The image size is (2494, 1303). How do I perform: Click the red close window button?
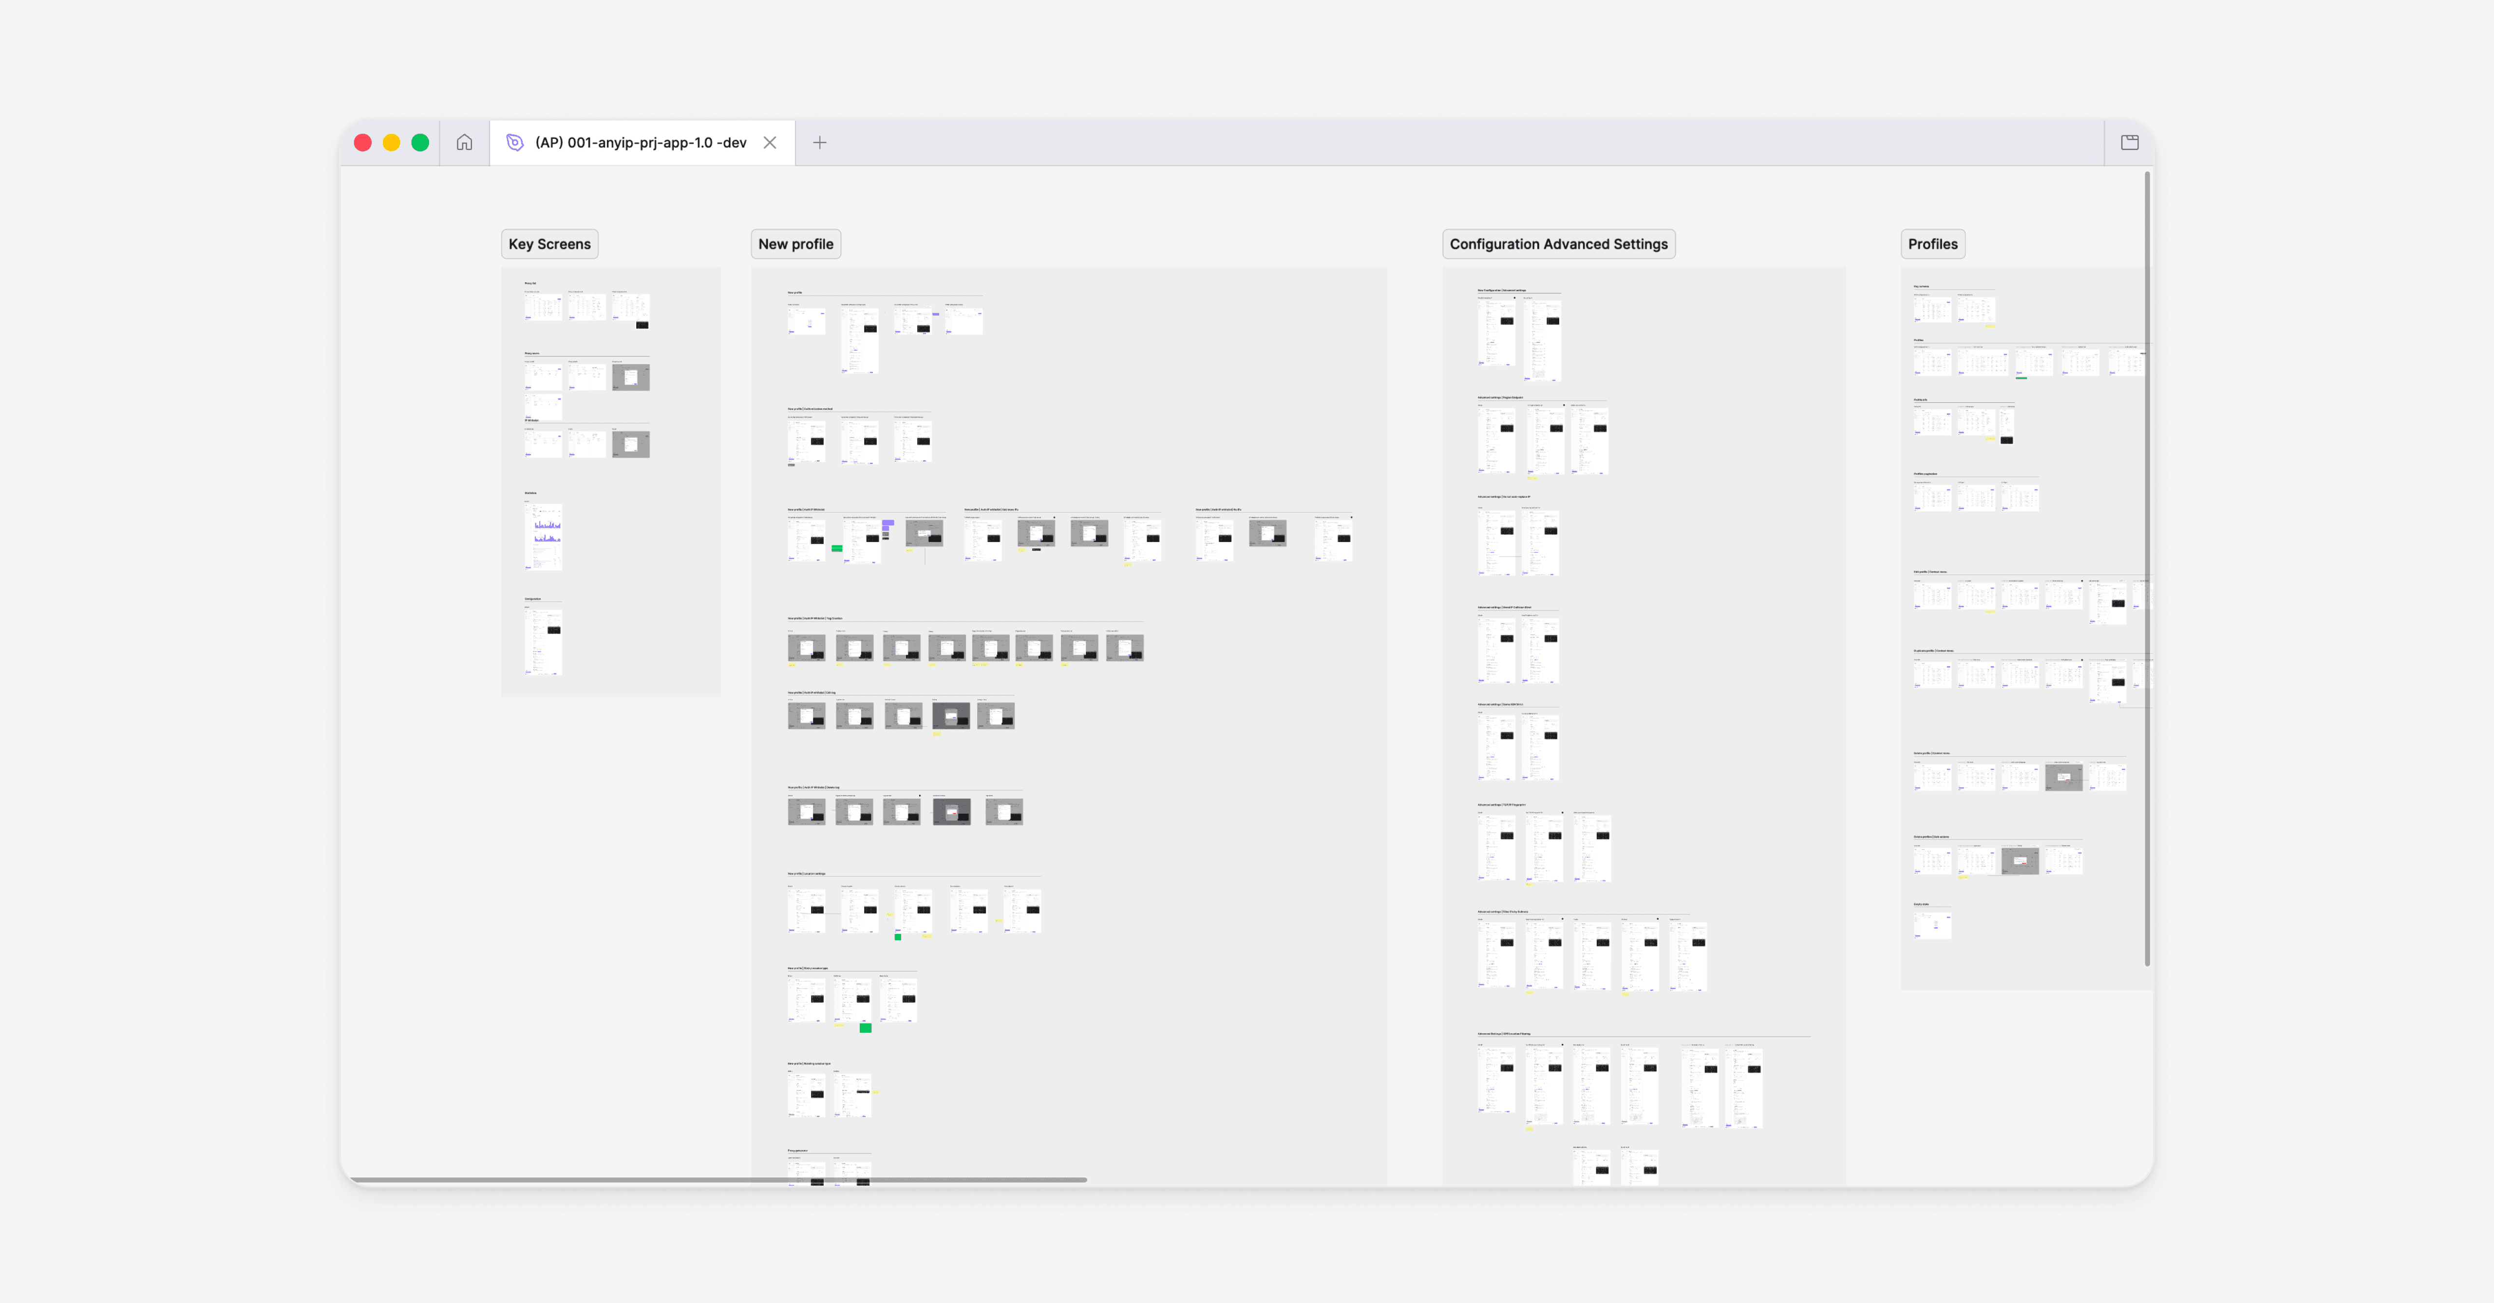coord(363,142)
